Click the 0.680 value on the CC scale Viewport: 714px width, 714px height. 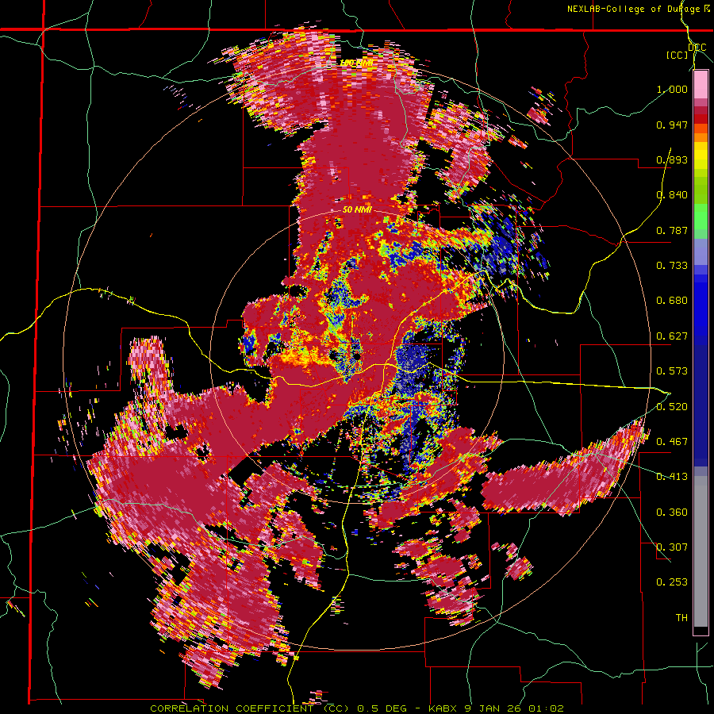pos(672,301)
